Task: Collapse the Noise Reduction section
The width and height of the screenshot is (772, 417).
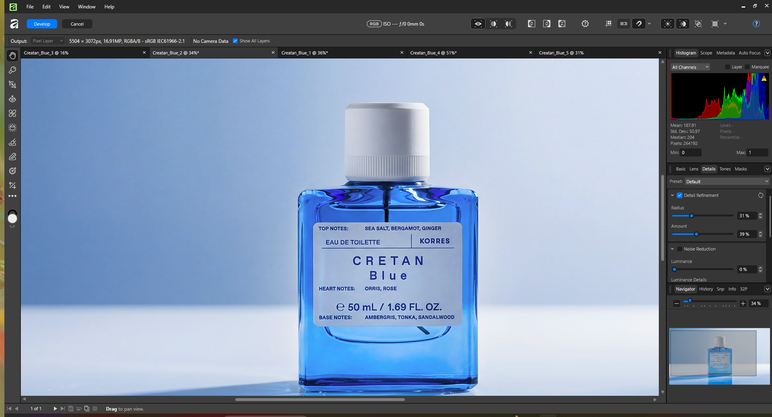Action: [x=672, y=249]
